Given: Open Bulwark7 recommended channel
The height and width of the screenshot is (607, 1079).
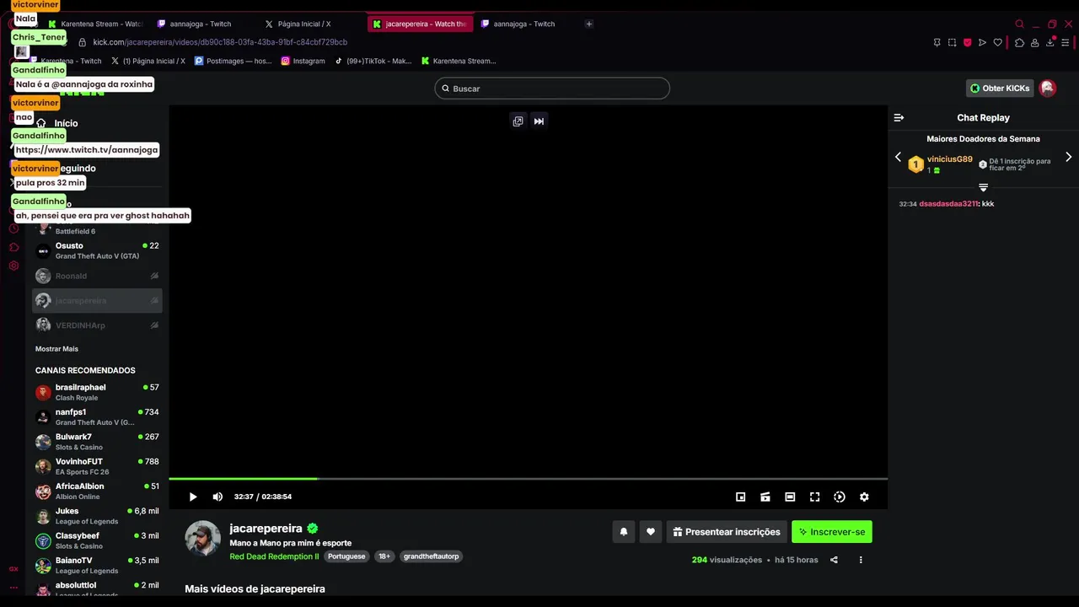Looking at the screenshot, I should click(x=97, y=442).
